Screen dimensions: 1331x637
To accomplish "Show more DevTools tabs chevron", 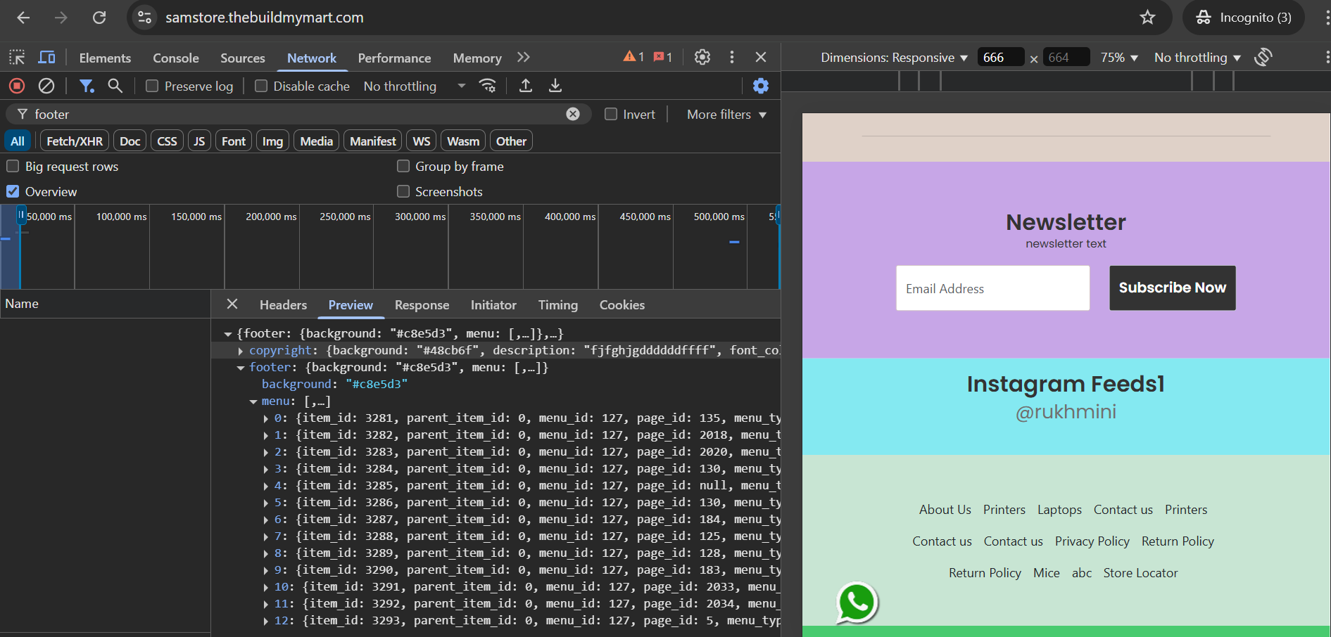I will click(x=523, y=58).
